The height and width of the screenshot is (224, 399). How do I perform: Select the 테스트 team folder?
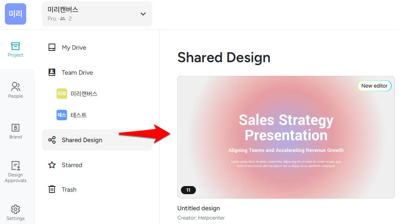coord(78,115)
